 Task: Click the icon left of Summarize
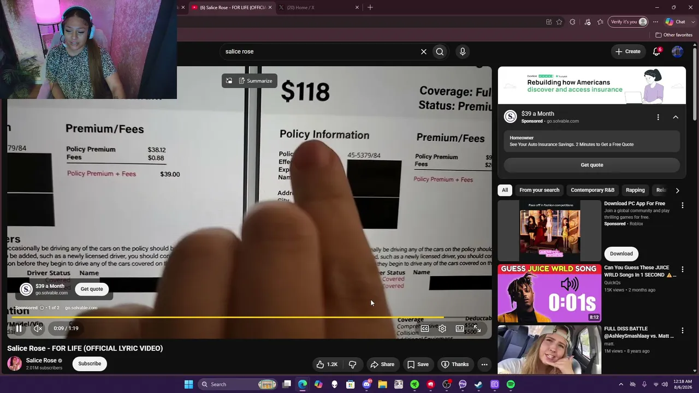pyautogui.click(x=229, y=81)
